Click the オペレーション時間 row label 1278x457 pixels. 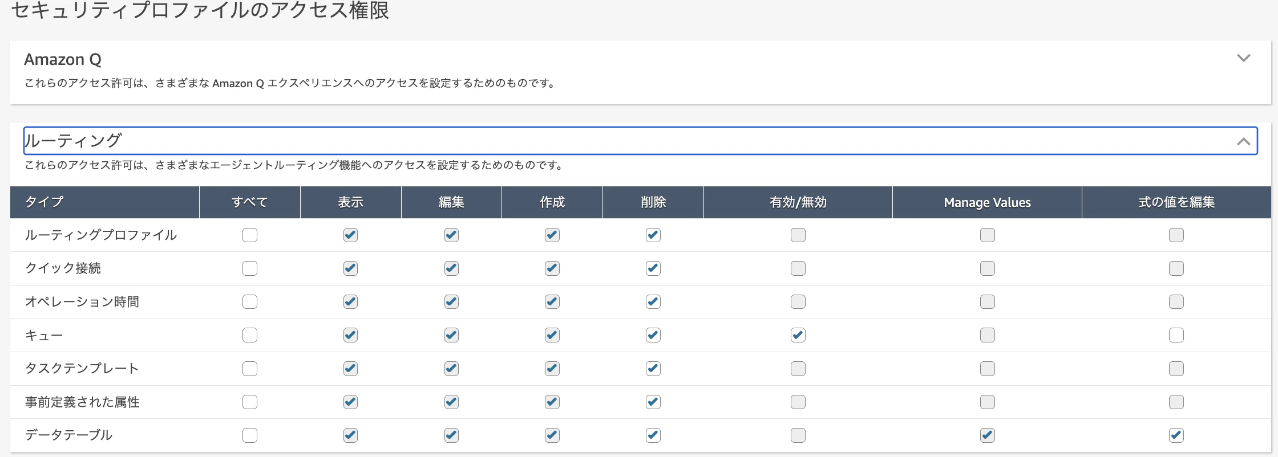[x=82, y=301]
